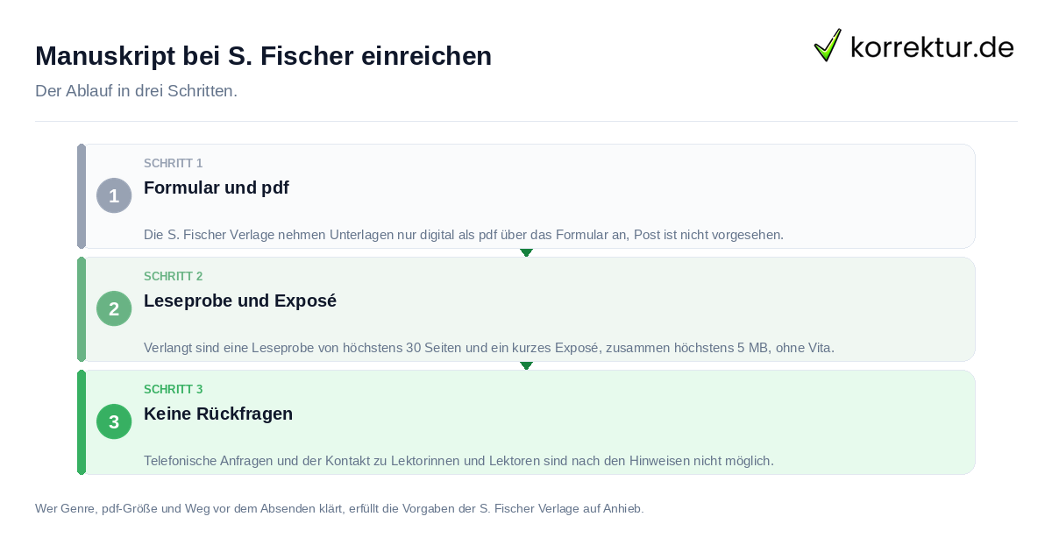Click the dark green accent bar of step 3
The image size is (1052, 552).
click(82, 422)
